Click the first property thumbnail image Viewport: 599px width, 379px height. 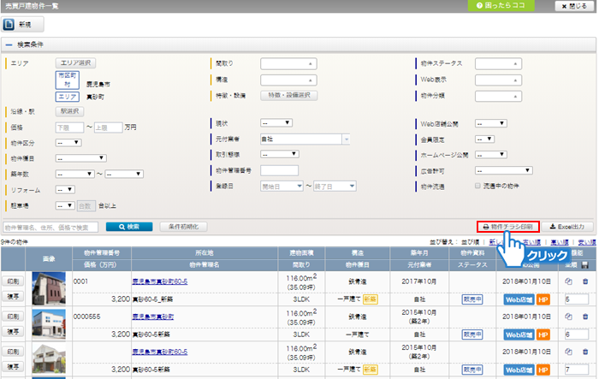click(x=48, y=290)
